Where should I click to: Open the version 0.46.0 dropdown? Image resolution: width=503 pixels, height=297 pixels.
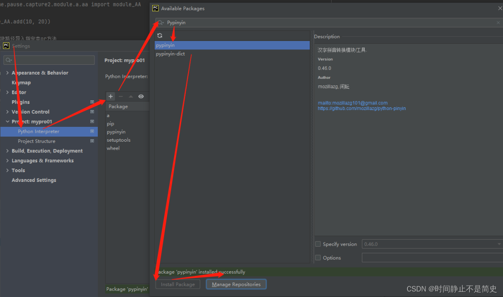499,244
